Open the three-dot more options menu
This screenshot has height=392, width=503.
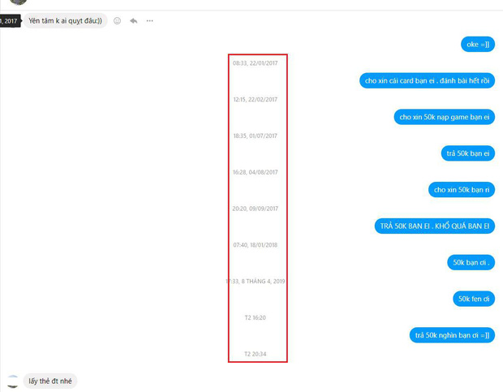coord(149,20)
